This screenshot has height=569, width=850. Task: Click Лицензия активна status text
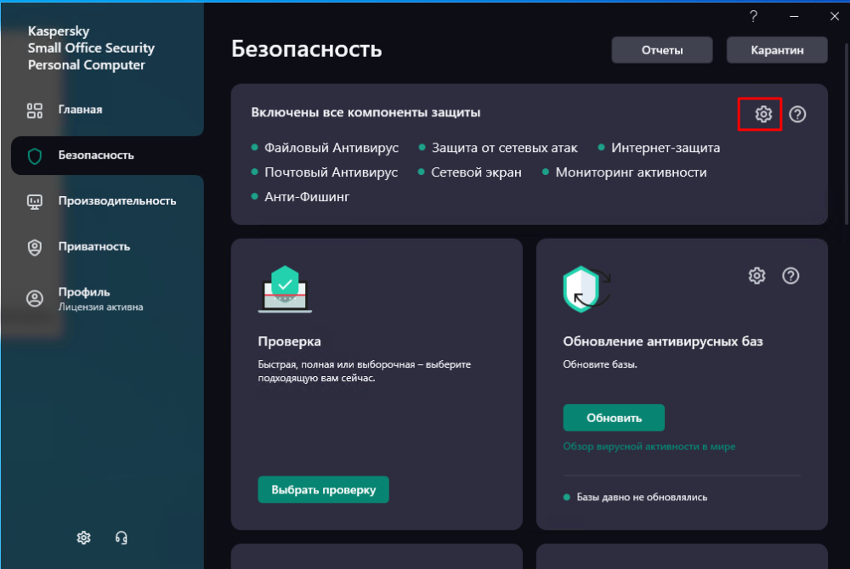pos(100,307)
